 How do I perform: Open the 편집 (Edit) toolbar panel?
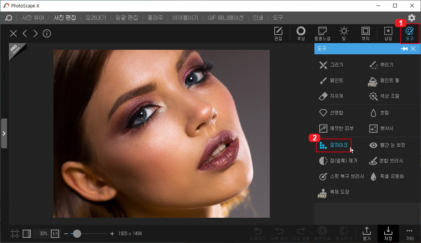click(278, 33)
